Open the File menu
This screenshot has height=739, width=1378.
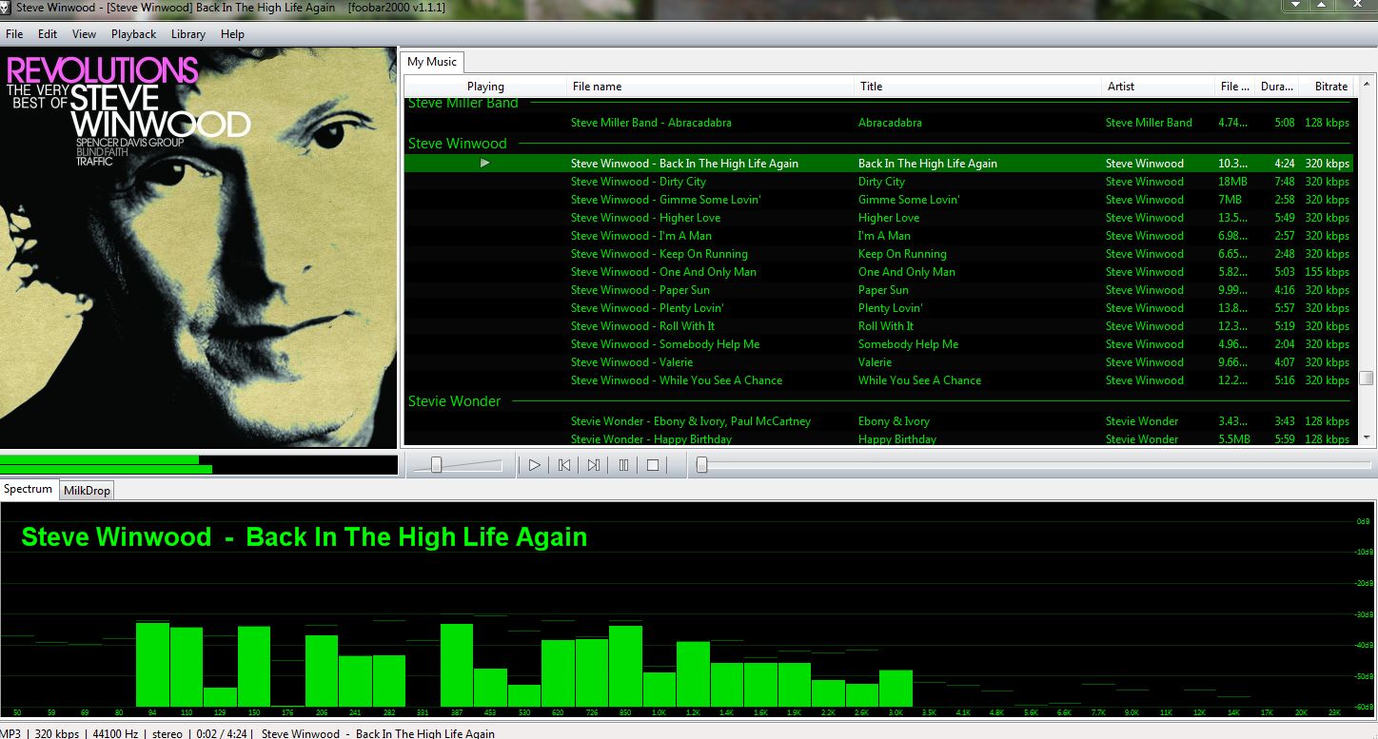click(x=14, y=34)
